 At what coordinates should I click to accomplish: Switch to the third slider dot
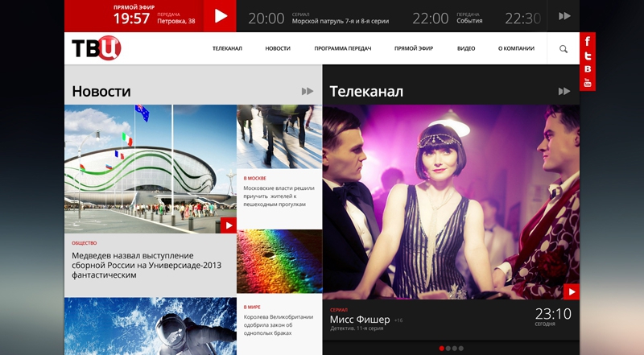455,349
